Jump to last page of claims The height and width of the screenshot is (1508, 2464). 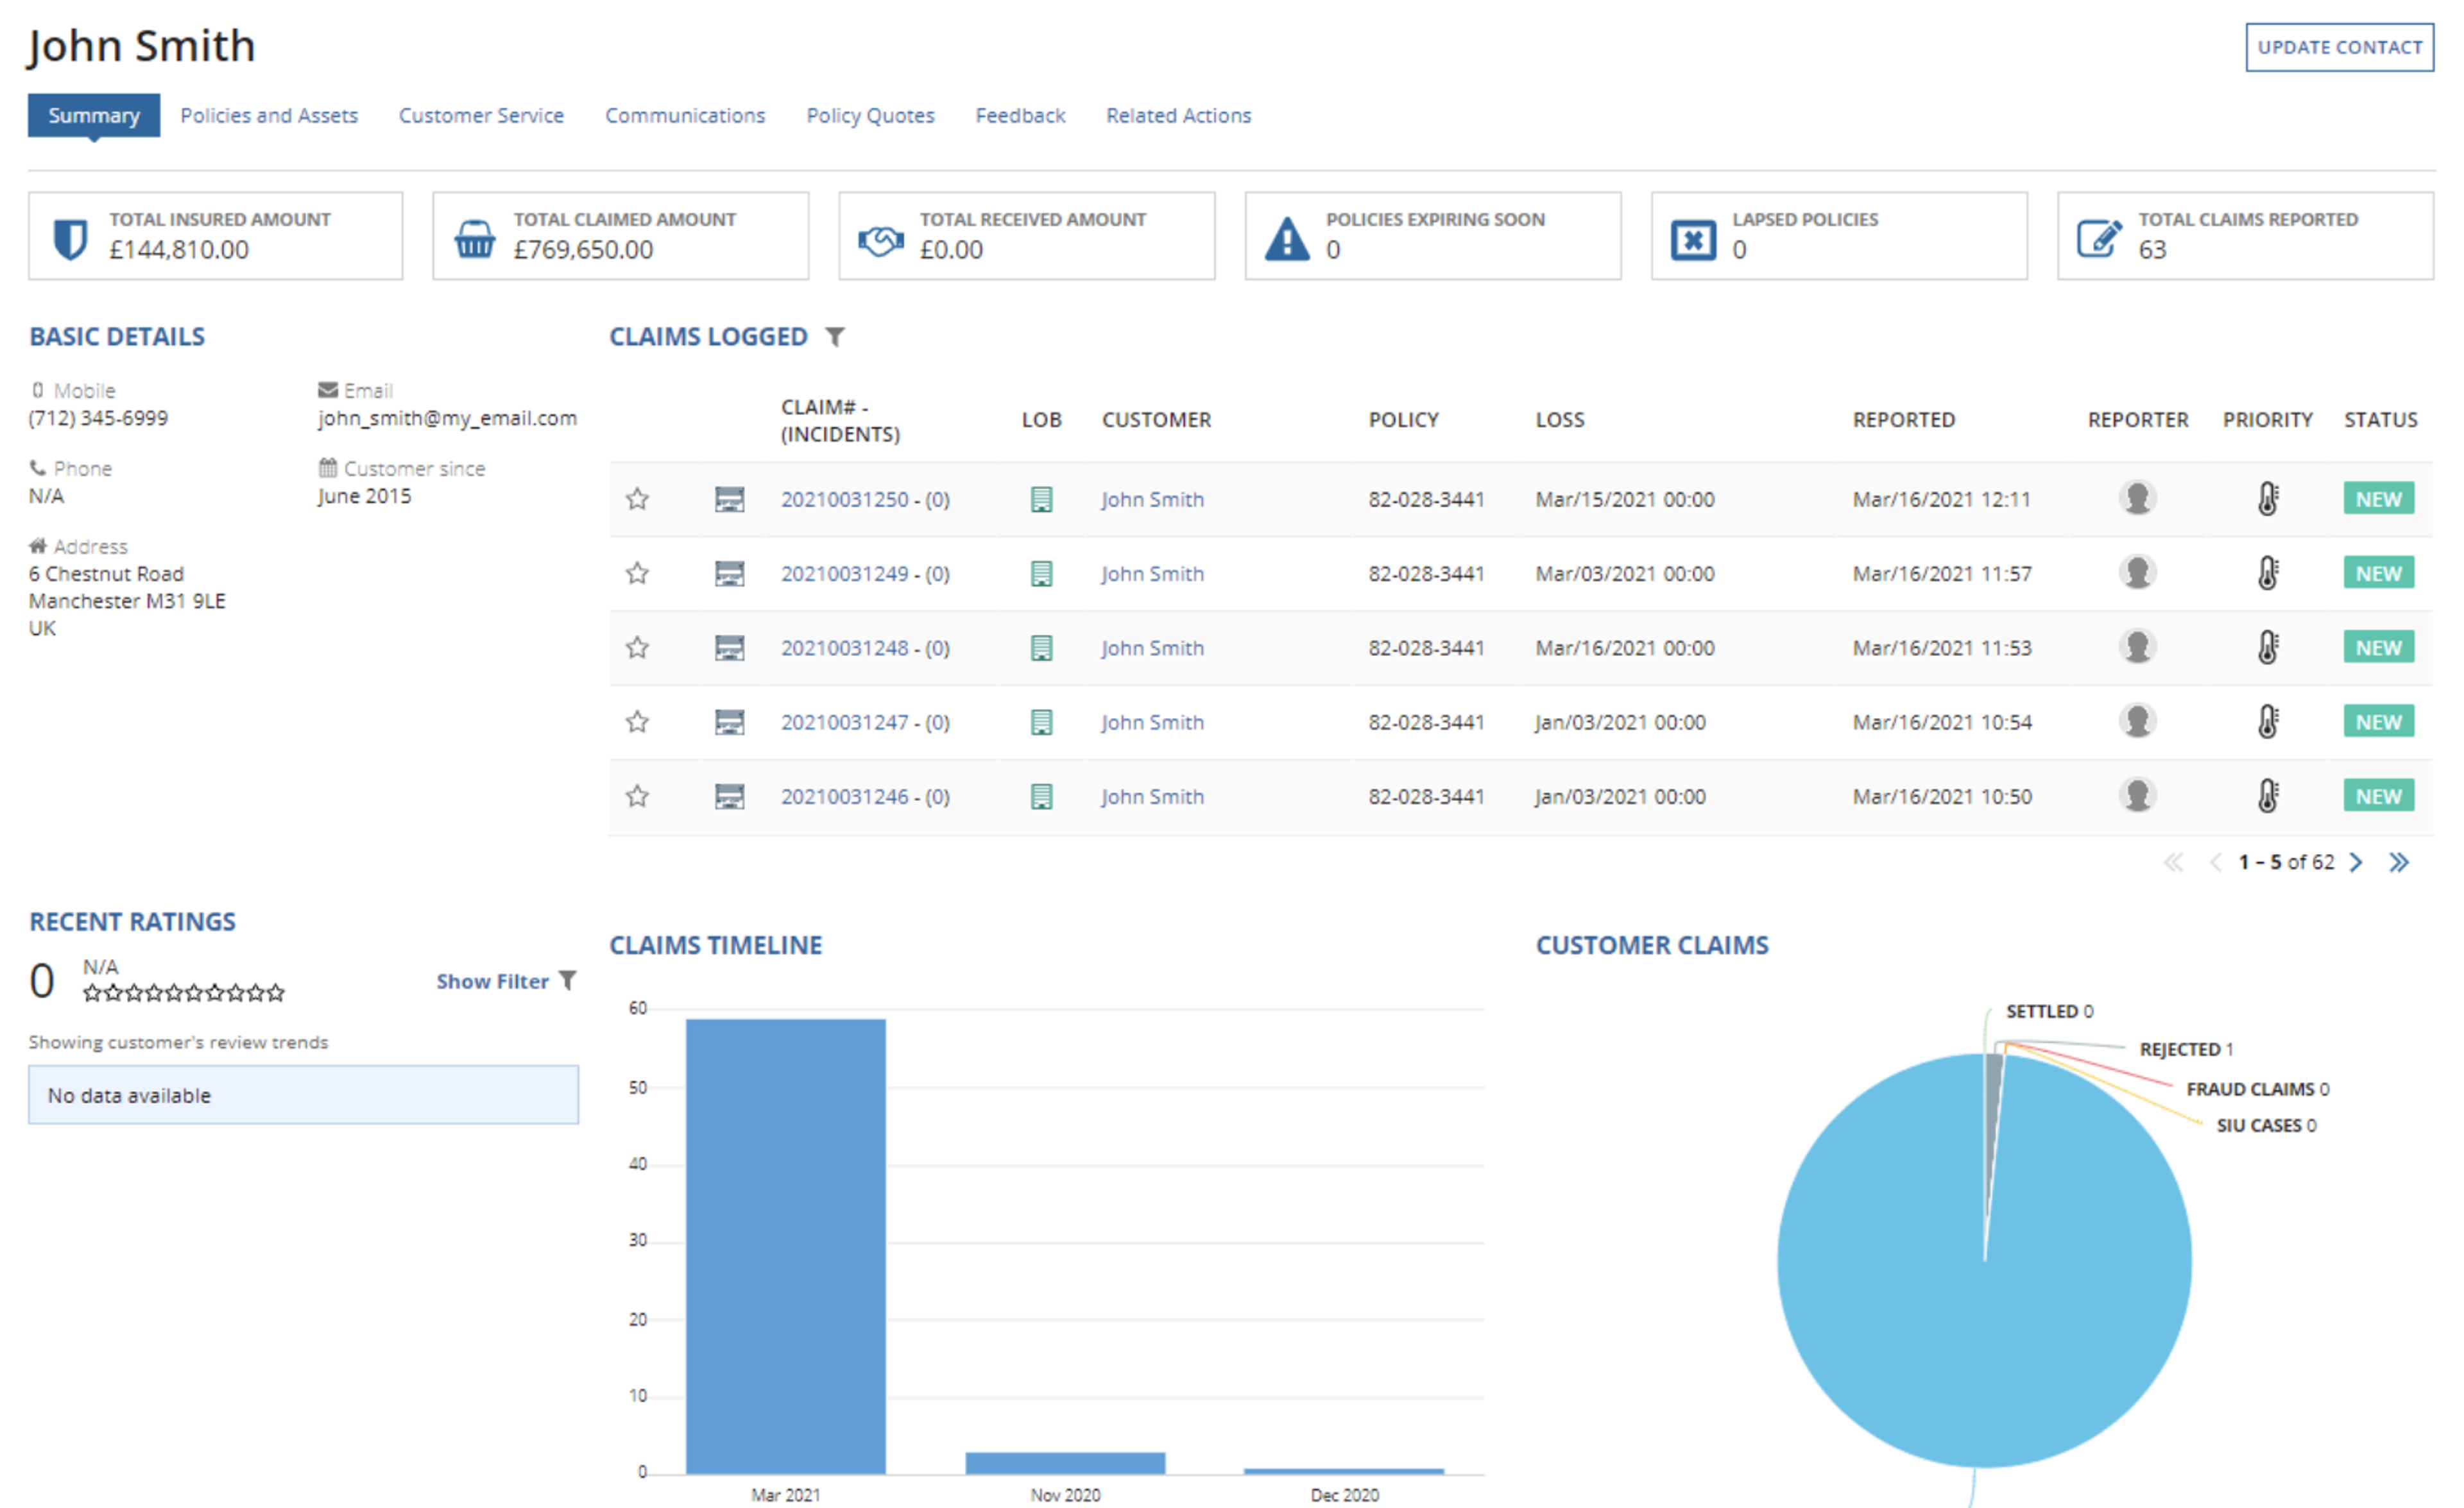tap(2399, 862)
